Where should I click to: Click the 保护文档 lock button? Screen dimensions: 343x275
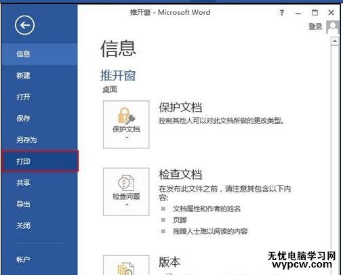(x=126, y=125)
